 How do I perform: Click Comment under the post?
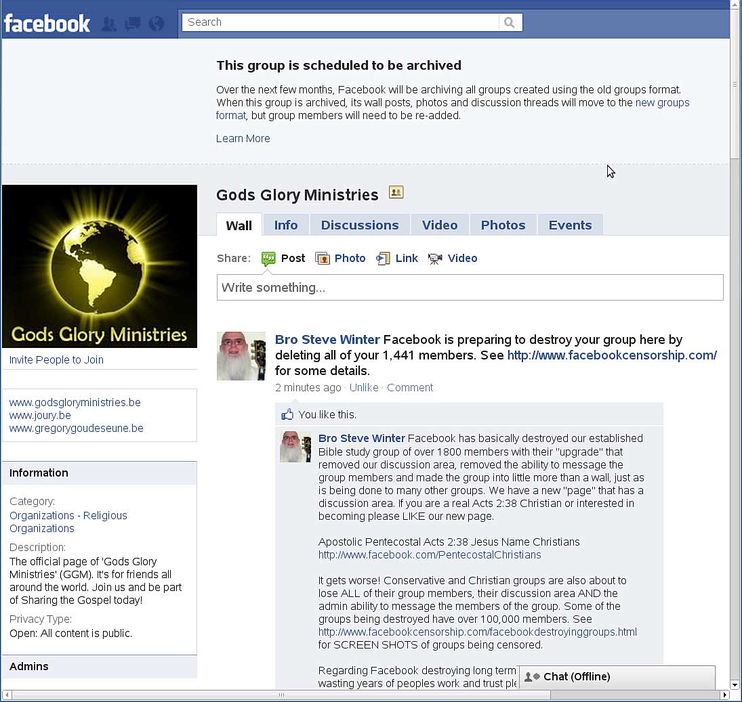410,388
